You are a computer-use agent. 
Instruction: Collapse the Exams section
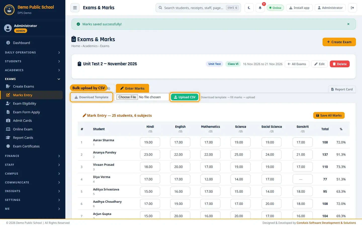[33, 79]
